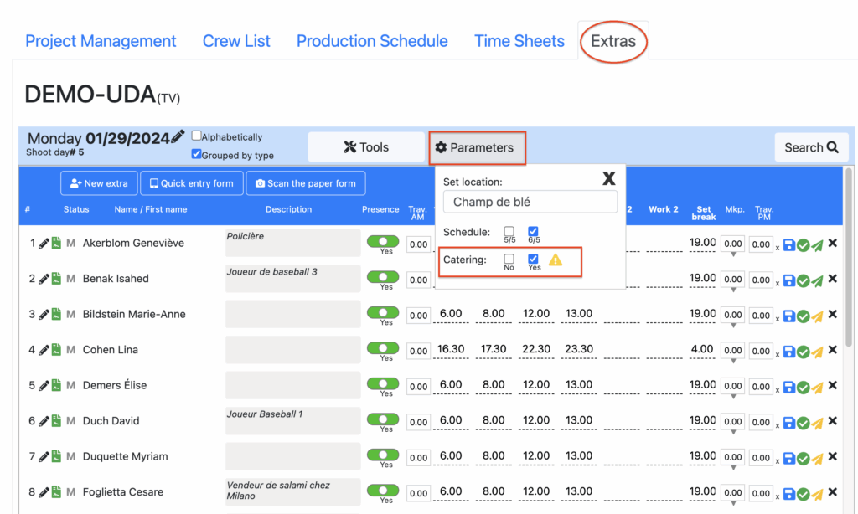Uncheck the Grouped by type checkbox
Viewport: 858px width, 514px height.
point(196,155)
